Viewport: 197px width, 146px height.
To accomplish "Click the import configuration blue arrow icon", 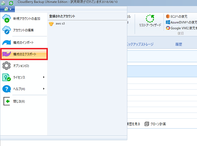I will coord(7,43).
